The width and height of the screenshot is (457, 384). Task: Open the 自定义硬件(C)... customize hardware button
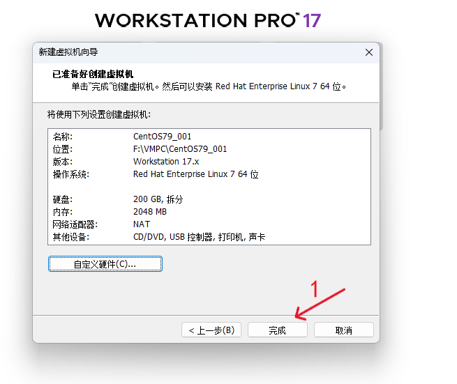[x=105, y=263]
